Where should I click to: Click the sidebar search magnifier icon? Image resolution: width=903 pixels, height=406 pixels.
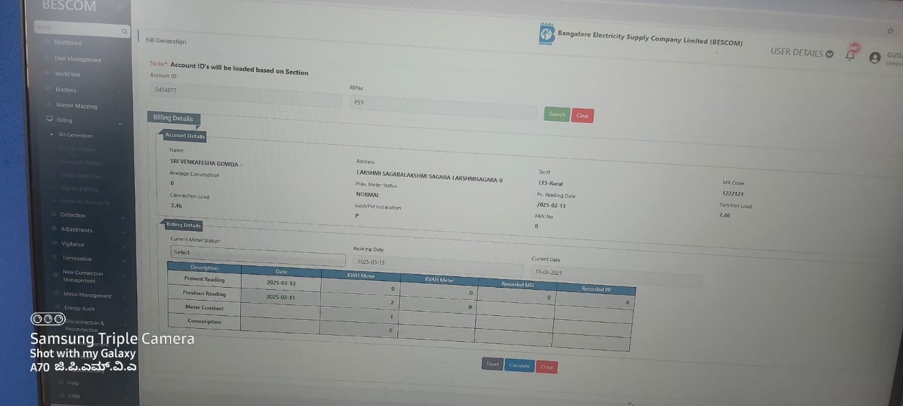pyautogui.click(x=125, y=32)
